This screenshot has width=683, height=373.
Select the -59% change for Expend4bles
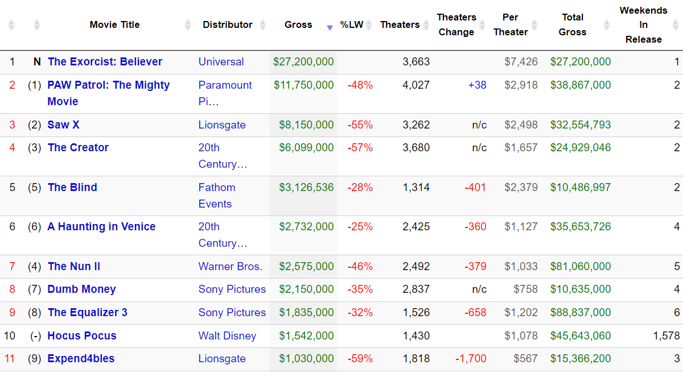[x=360, y=359]
